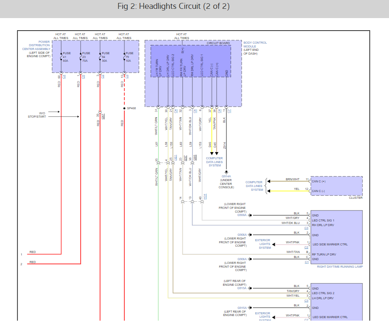The width and height of the screenshot is (389, 332).
Task: Click the black arrow on the WHT/PNK wire at Right Daytime Running Lamp
Action: pos(274,244)
